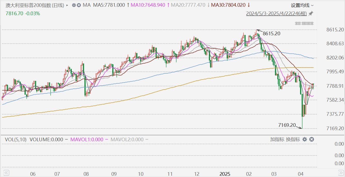Open VOL indicator settings gear
Image resolution: width=345 pixels, height=177 pixels.
pos(305,139)
